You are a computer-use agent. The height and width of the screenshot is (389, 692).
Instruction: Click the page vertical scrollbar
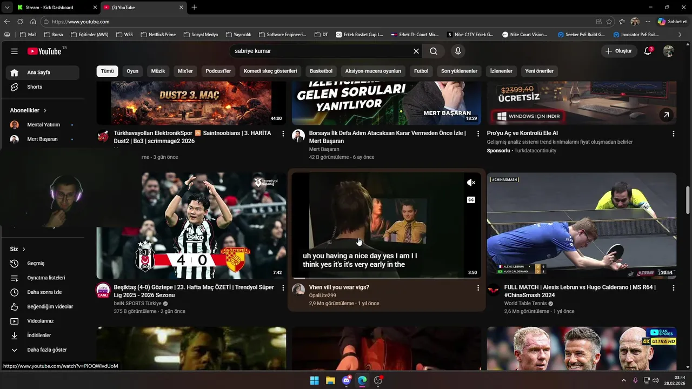(688, 200)
